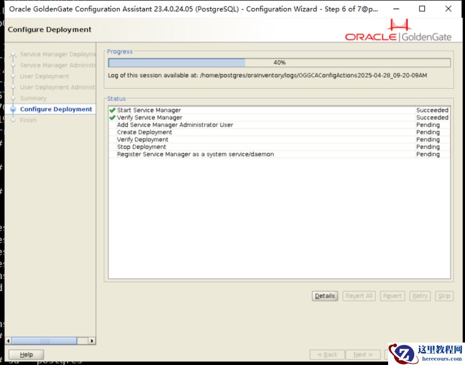Select User Deployment Administrator step in sidebar
This screenshot has height=365, width=465.
[58, 87]
